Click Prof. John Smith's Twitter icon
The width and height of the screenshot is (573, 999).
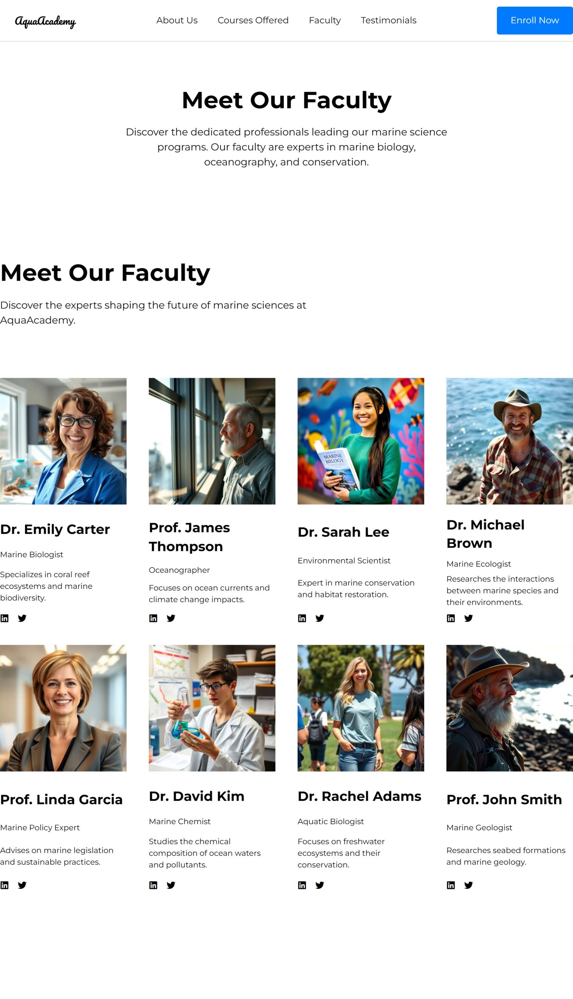468,885
